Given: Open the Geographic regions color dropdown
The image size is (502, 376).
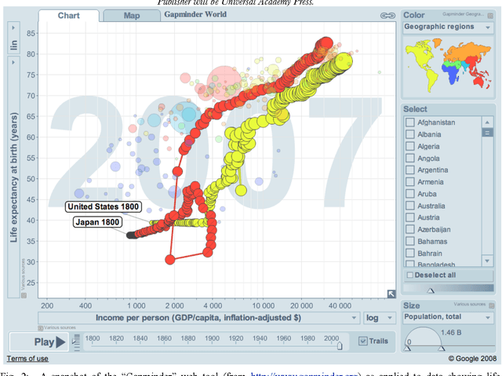Looking at the screenshot, I should [448, 27].
